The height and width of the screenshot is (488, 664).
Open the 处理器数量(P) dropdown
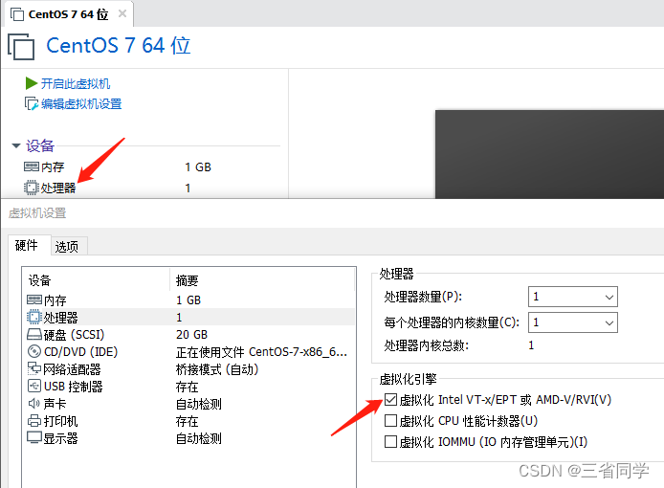coord(572,297)
